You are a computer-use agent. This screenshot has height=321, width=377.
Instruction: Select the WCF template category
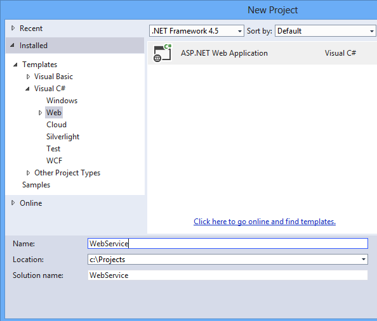(x=54, y=161)
